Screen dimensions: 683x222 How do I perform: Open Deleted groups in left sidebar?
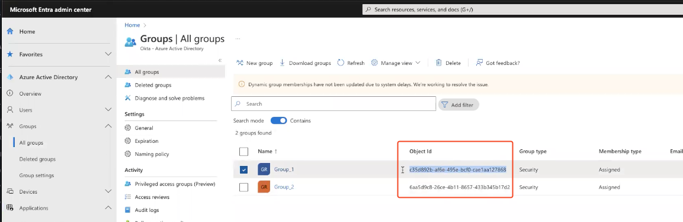point(37,159)
